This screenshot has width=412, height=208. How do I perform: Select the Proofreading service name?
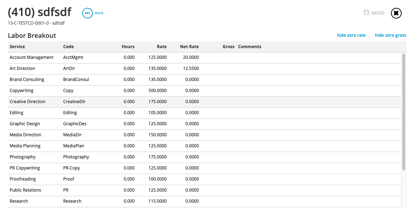pos(23,179)
